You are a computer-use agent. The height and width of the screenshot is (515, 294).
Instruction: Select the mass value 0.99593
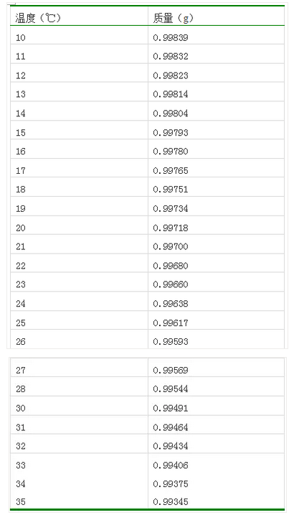coord(171,342)
